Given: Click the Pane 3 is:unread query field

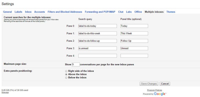Looking at the screenshot, I should click(x=97, y=48).
